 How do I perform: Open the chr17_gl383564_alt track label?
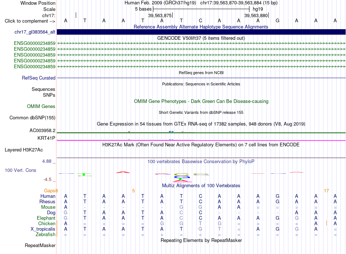point(35,32)
